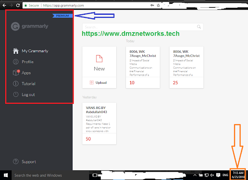Show hidden tray icons with the chevron
Image resolution: width=248 pixels, height=180 pixels.
195,175
